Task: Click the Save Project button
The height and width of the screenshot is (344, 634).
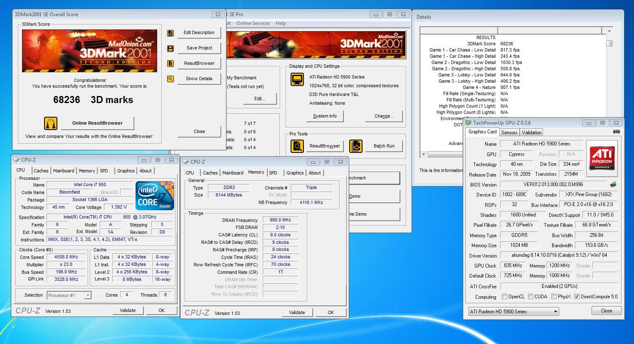Action: click(x=199, y=48)
